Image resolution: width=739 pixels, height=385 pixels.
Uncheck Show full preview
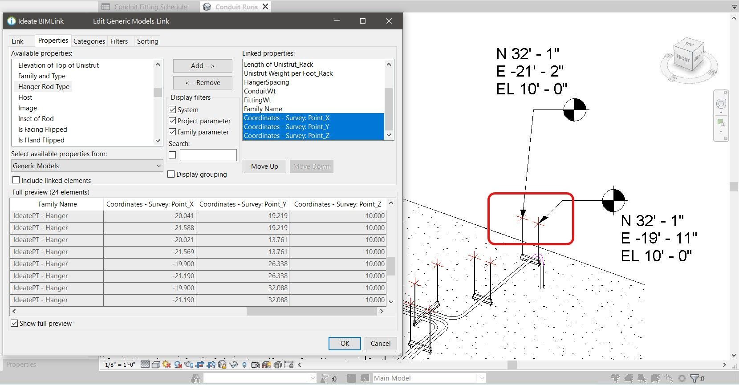coord(14,323)
